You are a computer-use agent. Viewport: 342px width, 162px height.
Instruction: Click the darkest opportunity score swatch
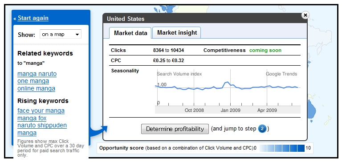(301, 148)
